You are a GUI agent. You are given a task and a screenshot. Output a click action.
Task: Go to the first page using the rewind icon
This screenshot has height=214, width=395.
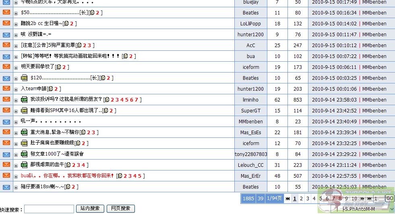click(x=287, y=199)
